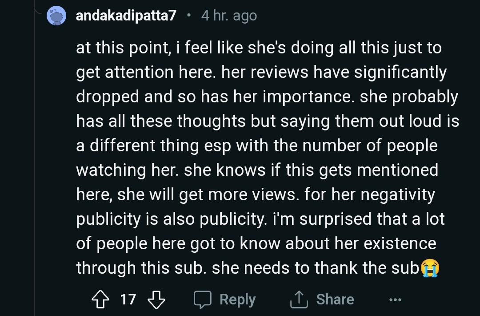Click the line starting "at this point"
Viewport: 480px width, 316px height.
click(x=259, y=48)
